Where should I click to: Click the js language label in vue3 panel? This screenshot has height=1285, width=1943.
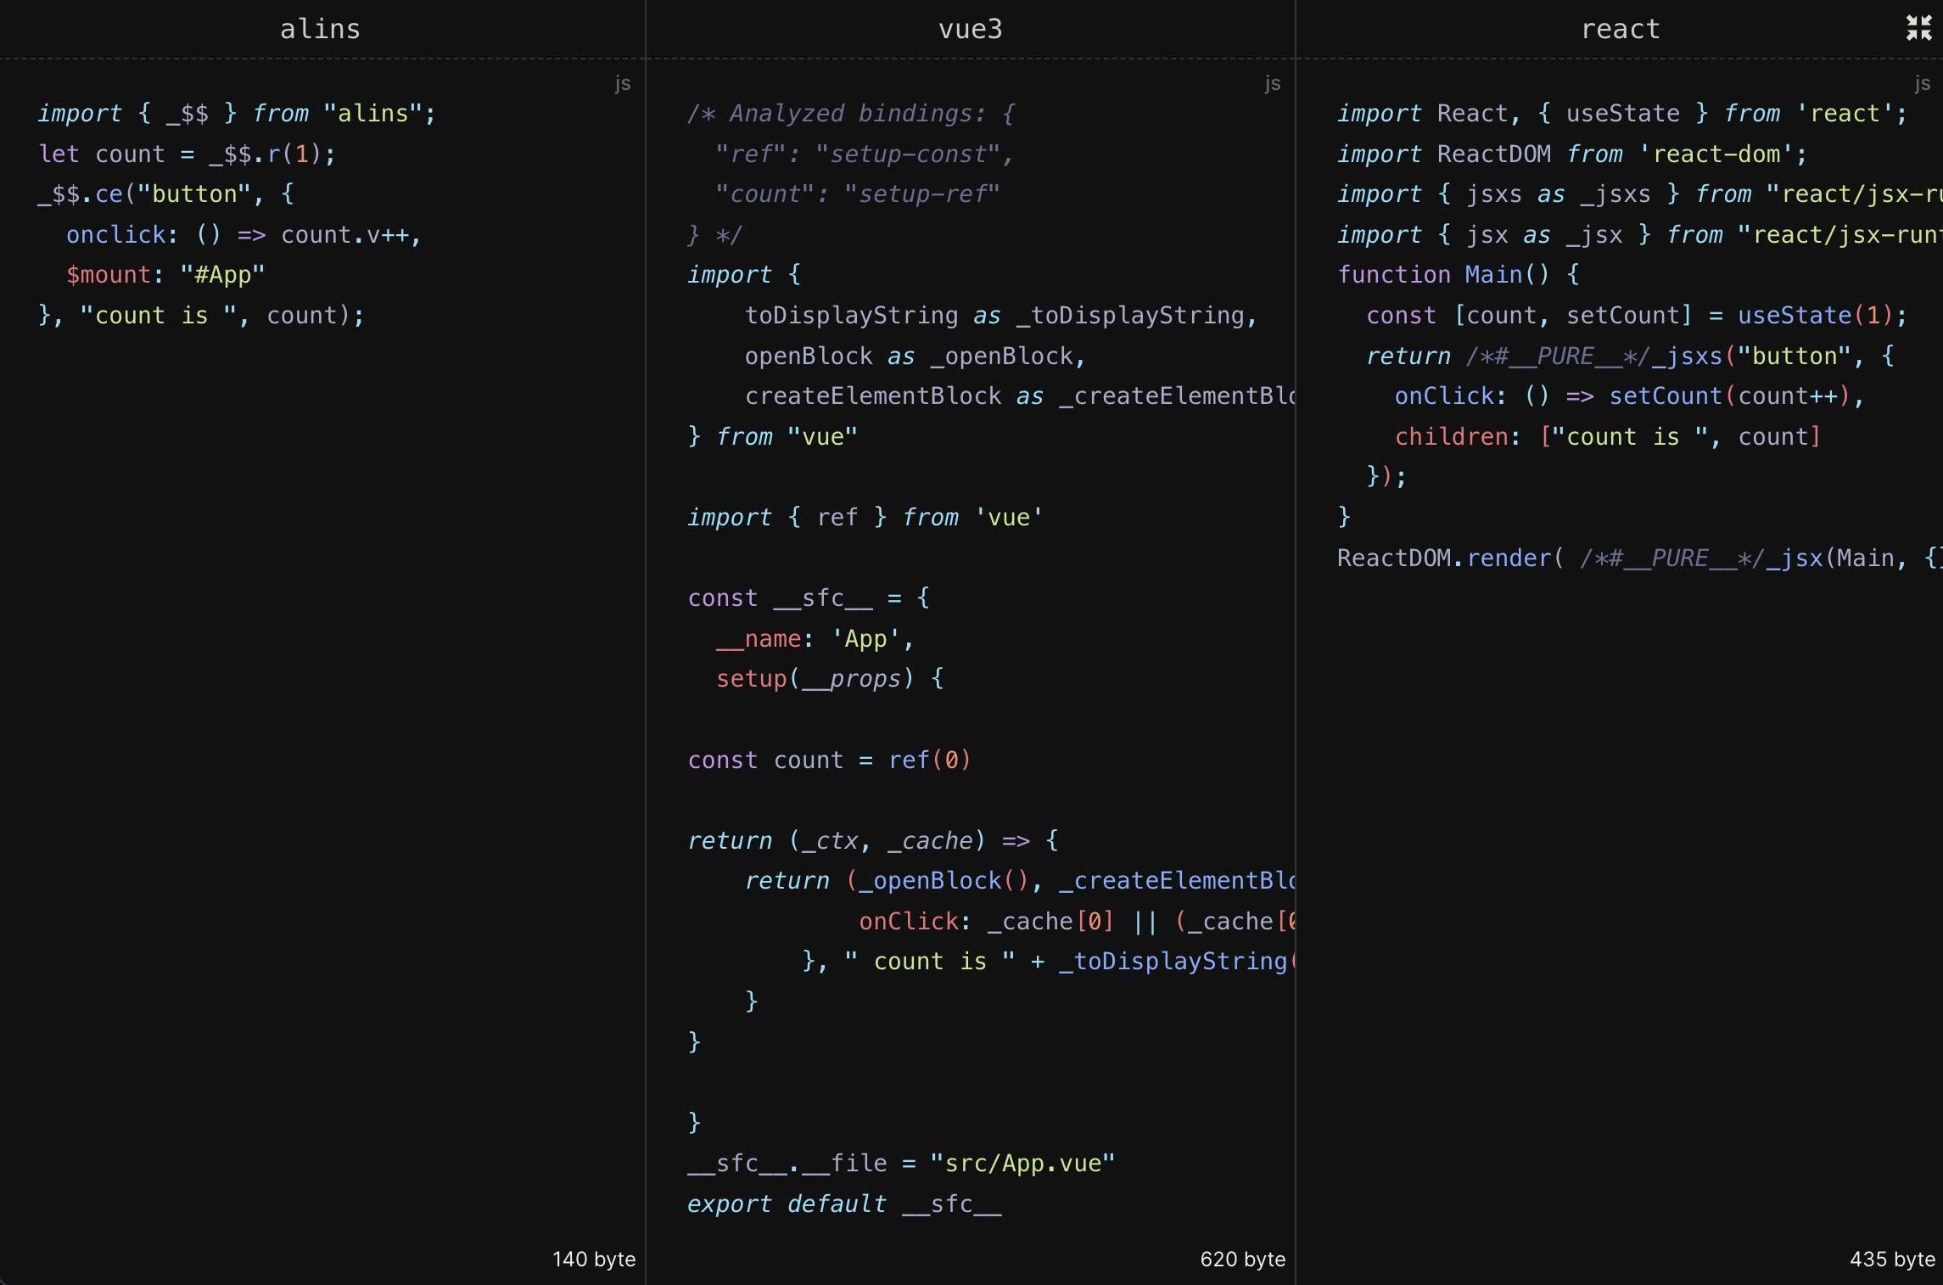1272,83
